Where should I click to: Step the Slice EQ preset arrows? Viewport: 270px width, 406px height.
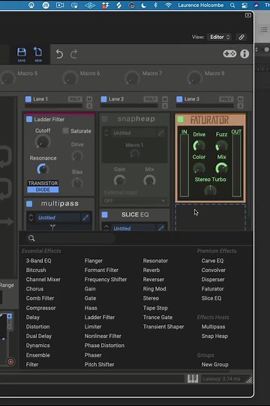click(x=106, y=228)
